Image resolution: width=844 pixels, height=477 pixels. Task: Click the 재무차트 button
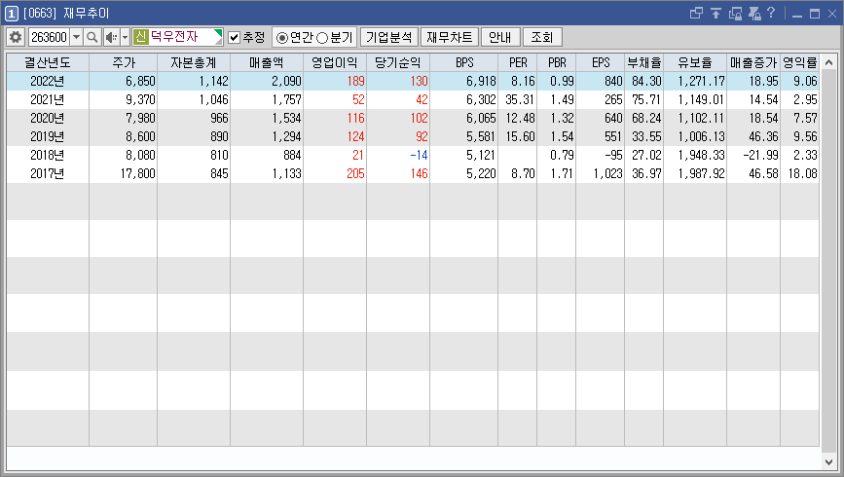coord(450,37)
